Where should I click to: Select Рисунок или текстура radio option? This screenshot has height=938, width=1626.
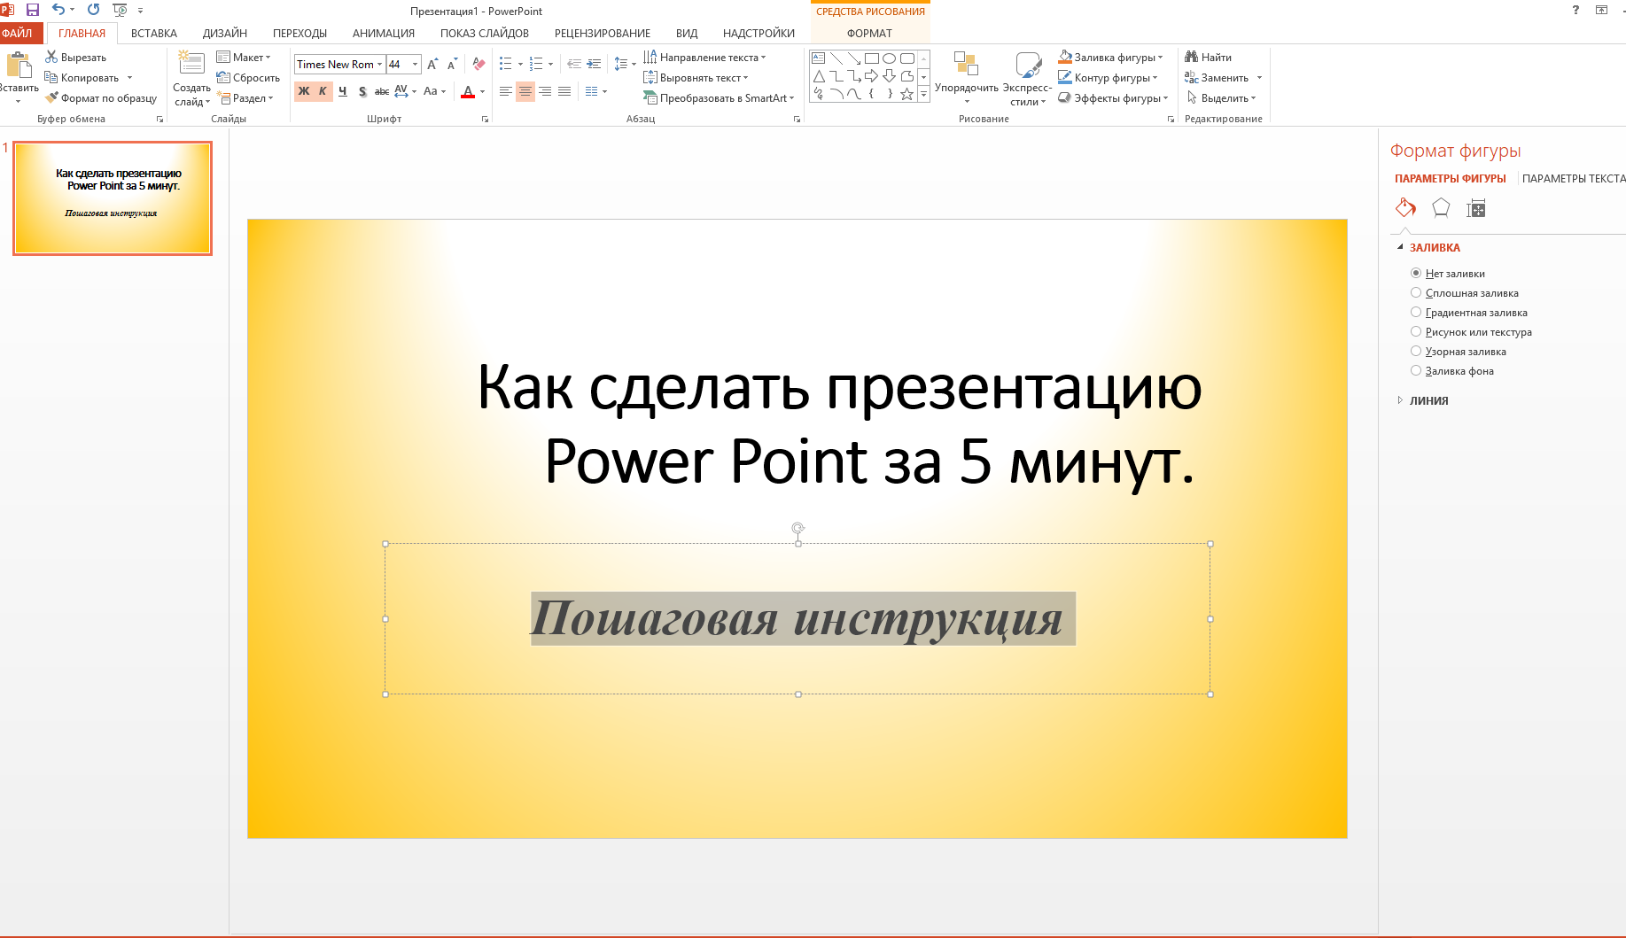1416,331
